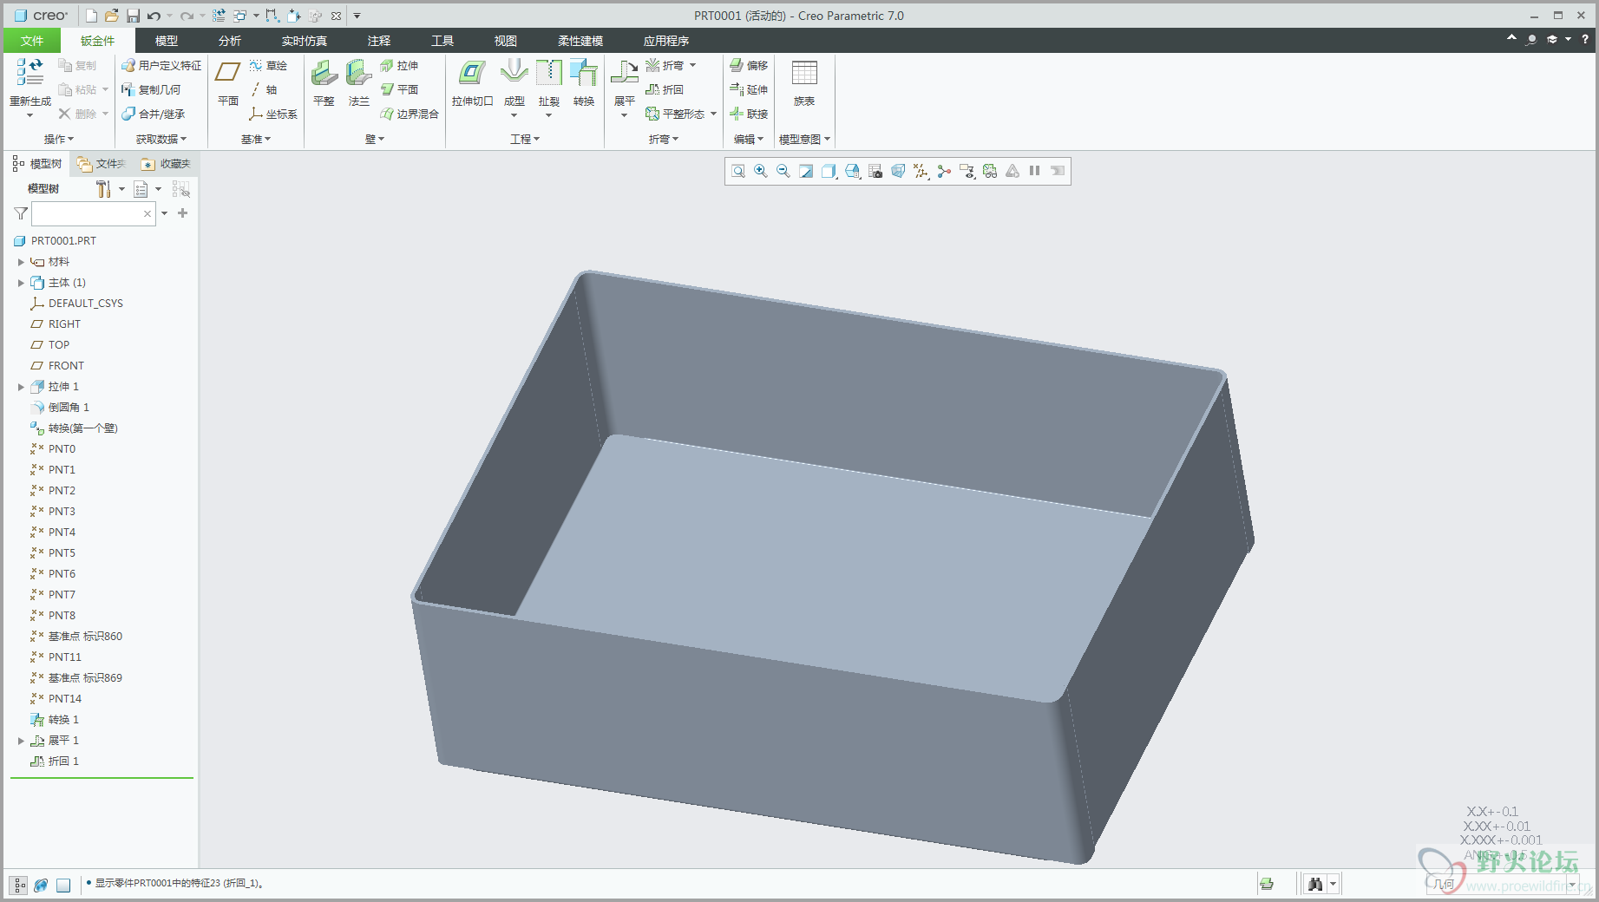Switch to the 分析 ribbon tab
1599x902 pixels.
point(230,41)
